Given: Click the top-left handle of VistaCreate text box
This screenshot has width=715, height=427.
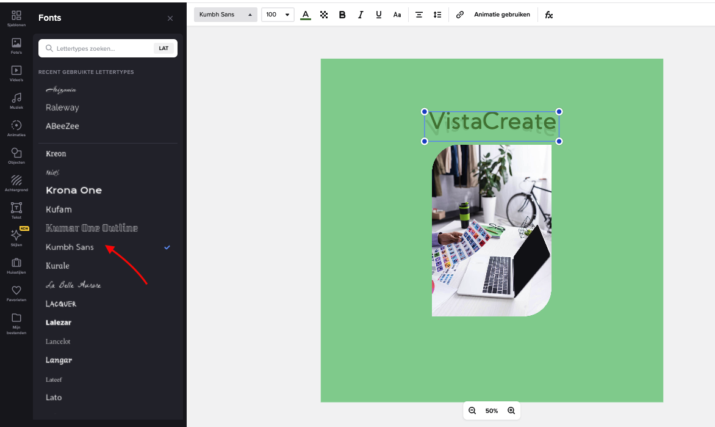Looking at the screenshot, I should click(x=425, y=111).
